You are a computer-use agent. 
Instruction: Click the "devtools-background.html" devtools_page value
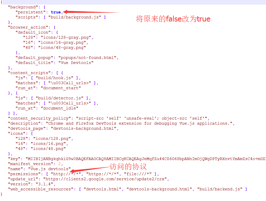pyautogui.click(x=84, y=128)
